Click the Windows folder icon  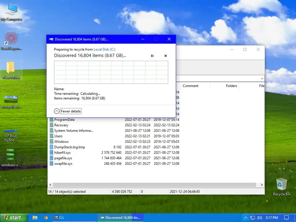pos(51,141)
